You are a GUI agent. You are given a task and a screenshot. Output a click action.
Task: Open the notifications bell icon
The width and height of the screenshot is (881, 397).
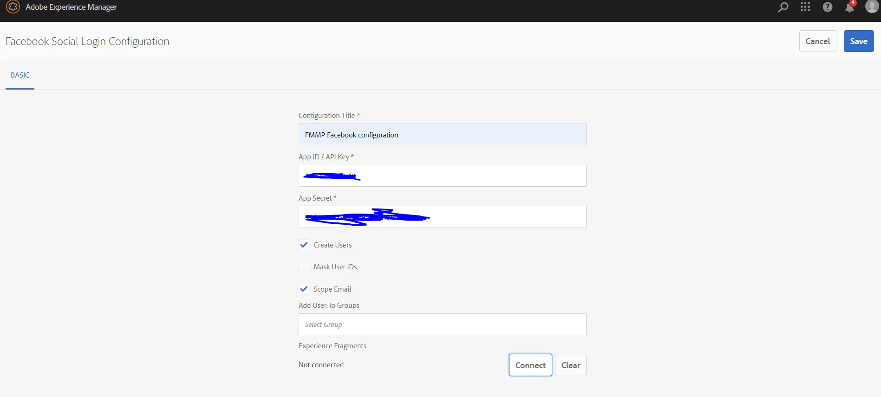pos(850,7)
